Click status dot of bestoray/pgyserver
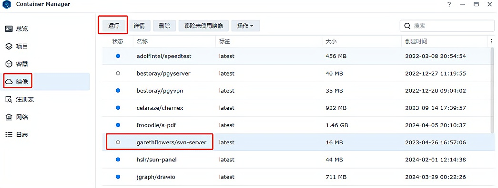498x188 pixels. tap(118, 73)
